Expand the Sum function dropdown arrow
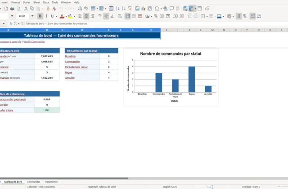The height and width of the screenshot is (189, 288). coord(18,24)
